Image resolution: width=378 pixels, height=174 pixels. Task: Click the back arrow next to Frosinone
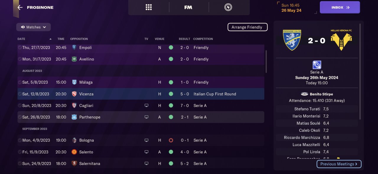(x=20, y=7)
